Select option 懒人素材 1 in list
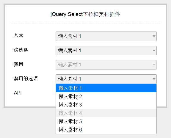Viewport: 171px width, 138px height. coord(106,88)
